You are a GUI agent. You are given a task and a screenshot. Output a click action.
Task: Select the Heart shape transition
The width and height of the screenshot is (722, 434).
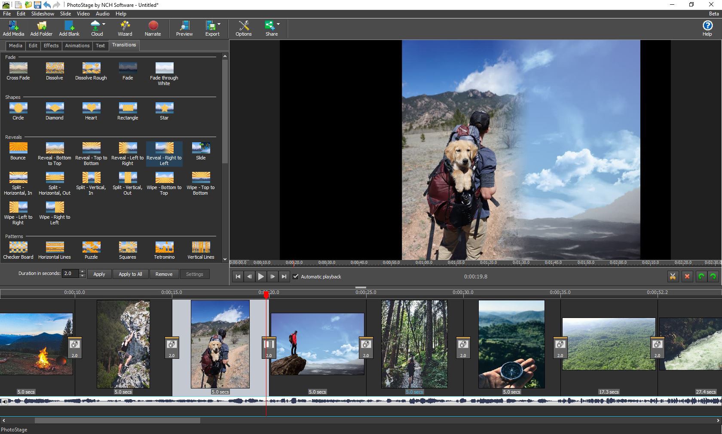click(91, 109)
